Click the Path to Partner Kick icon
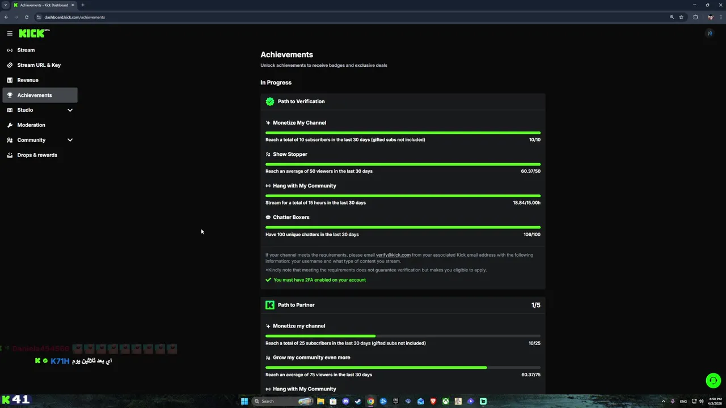726x408 pixels. (x=270, y=305)
